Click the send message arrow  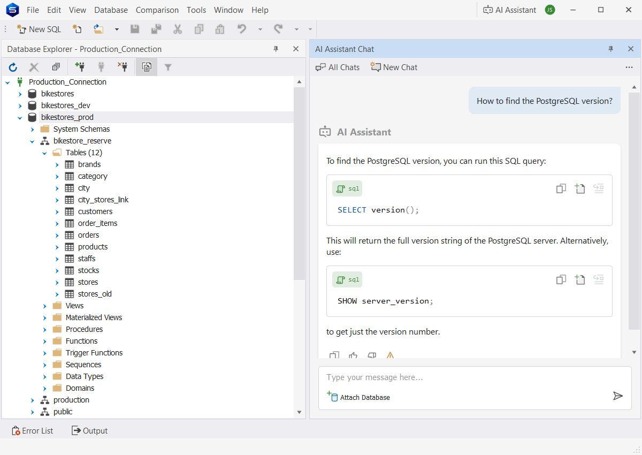pos(618,396)
